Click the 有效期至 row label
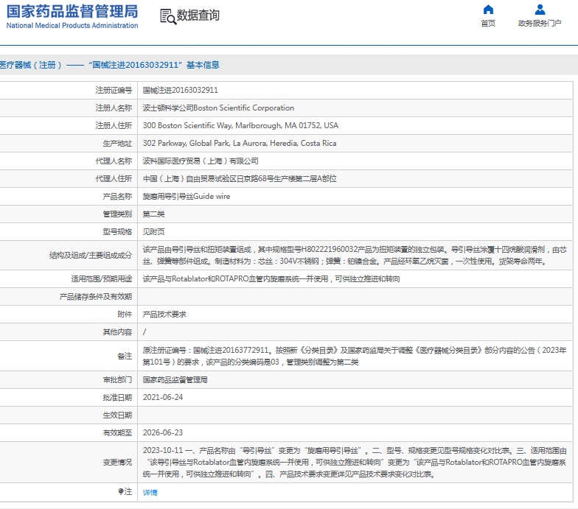The image size is (578, 509). coord(117,433)
